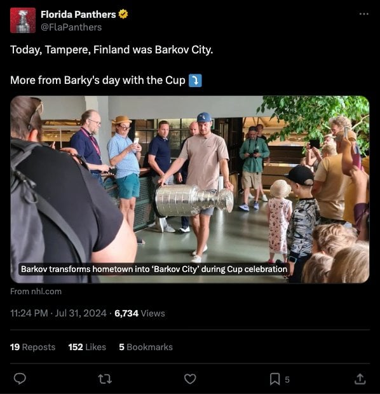View the 152 Likes list
Image resolution: width=380 pixels, height=394 pixels.
(x=87, y=347)
